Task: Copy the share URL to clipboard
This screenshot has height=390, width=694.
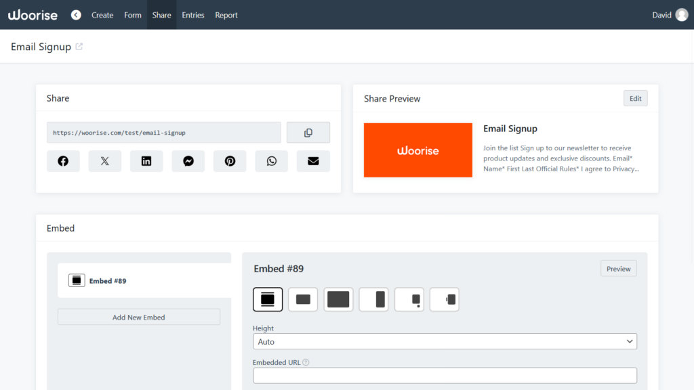Action: point(308,132)
